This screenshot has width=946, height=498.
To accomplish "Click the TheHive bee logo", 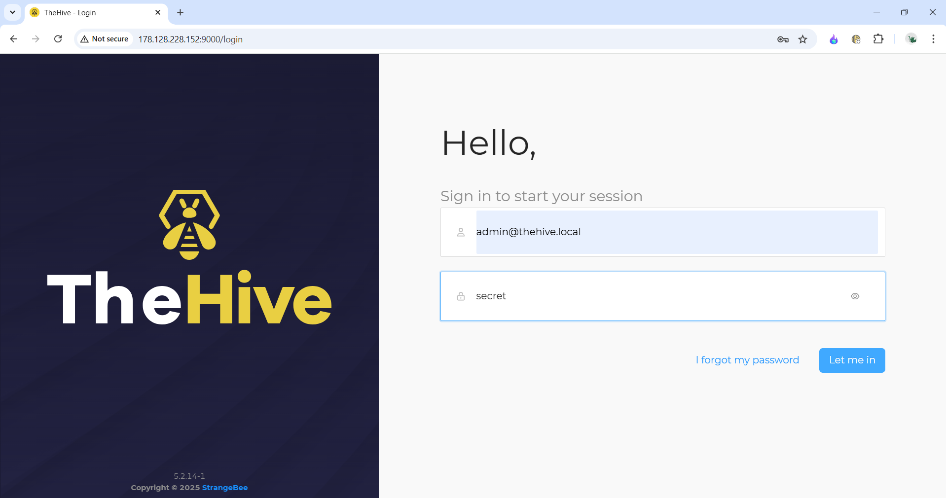I will pos(189,225).
